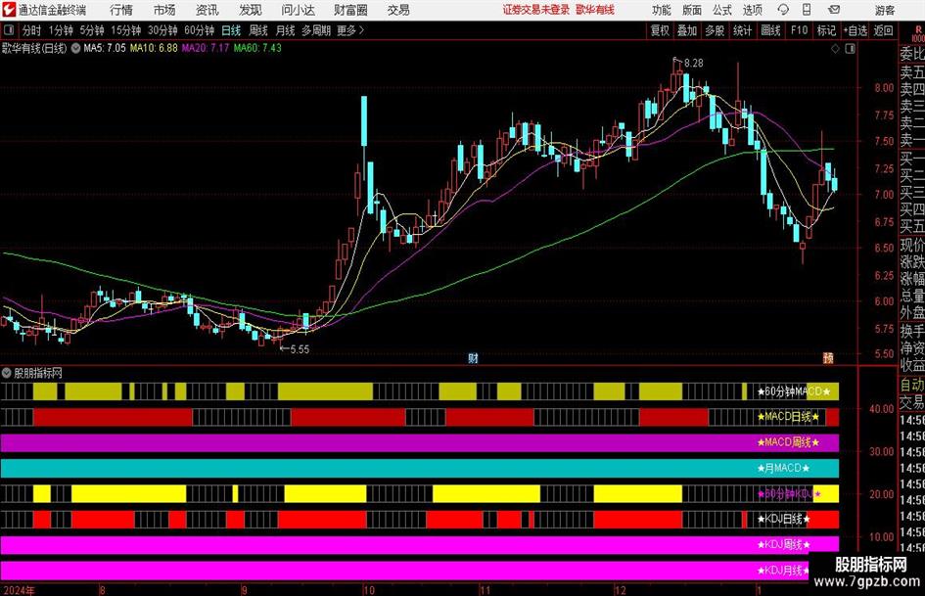Select the 日线 daily period tab
The height and width of the screenshot is (596, 925).
pyautogui.click(x=231, y=30)
